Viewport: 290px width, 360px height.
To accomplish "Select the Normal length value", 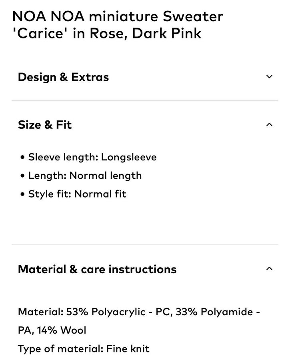I will [x=105, y=176].
